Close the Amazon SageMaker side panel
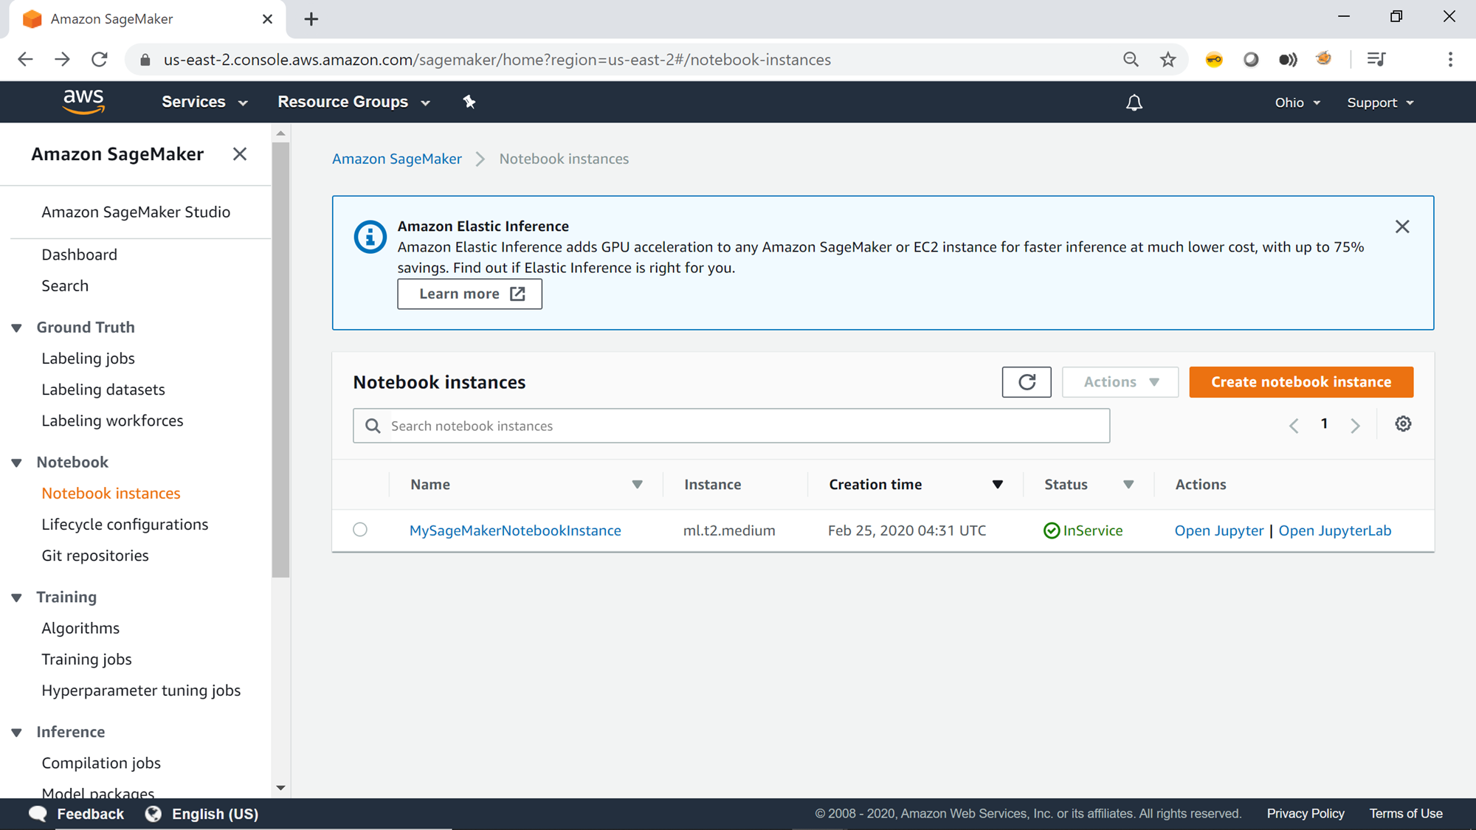The image size is (1476, 830). pos(239,154)
